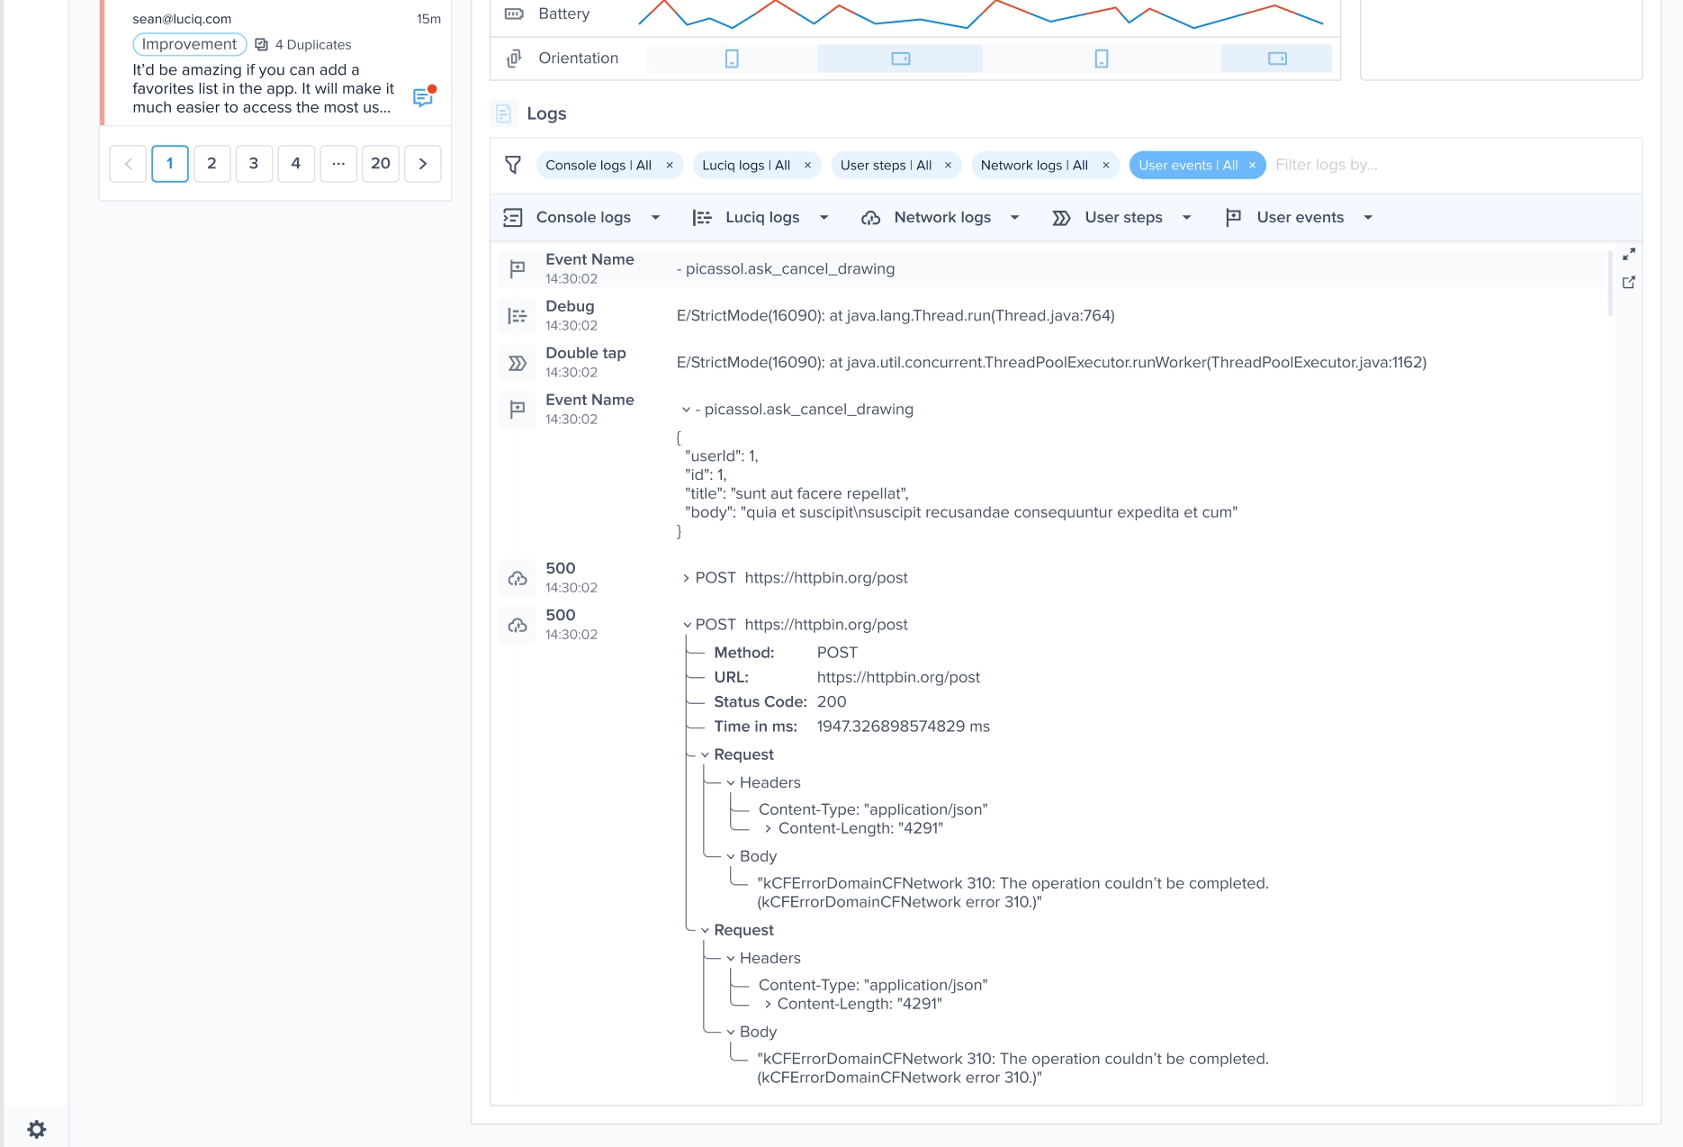1683x1147 pixels.
Task: Deselect the "User events | All" filter chip
Action: 1252,165
